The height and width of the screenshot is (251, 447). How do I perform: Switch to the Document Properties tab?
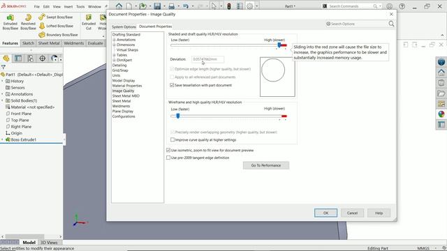155,26
